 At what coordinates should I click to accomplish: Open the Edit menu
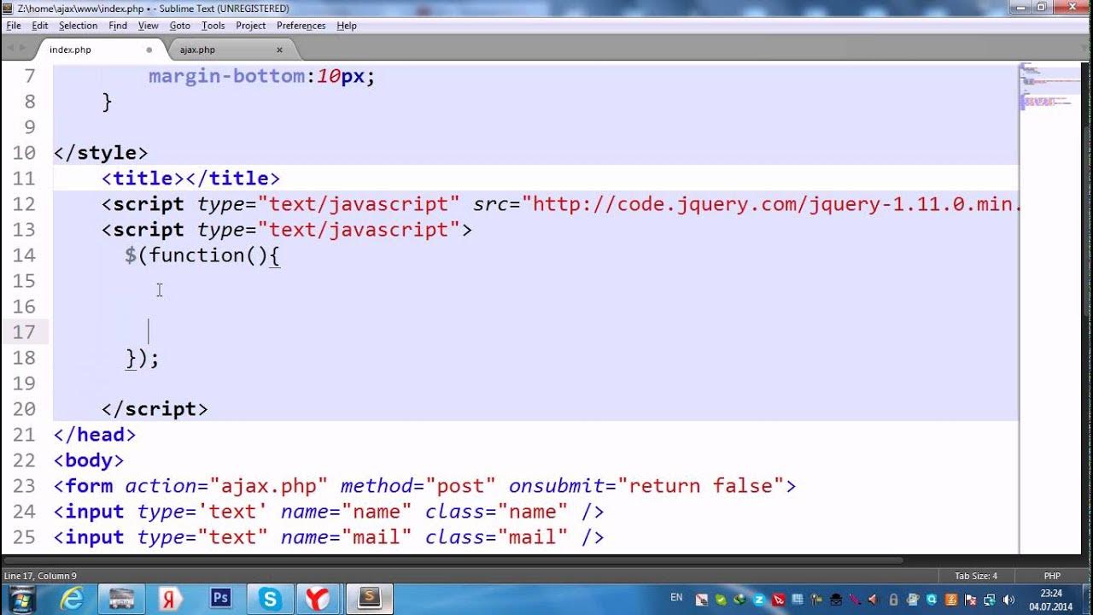pyautogui.click(x=40, y=26)
